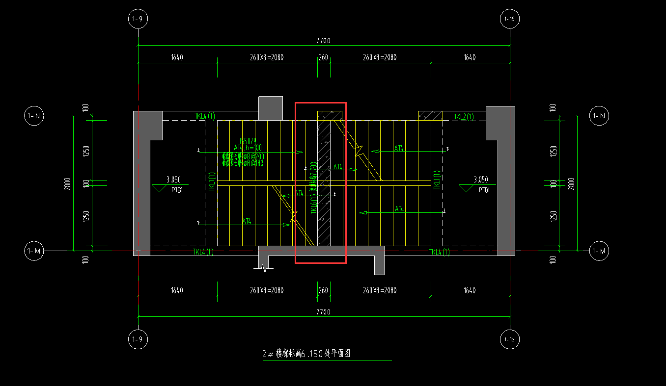666x386 pixels.
Task: Click the right 1-N grid bubble
Action: tap(599, 116)
